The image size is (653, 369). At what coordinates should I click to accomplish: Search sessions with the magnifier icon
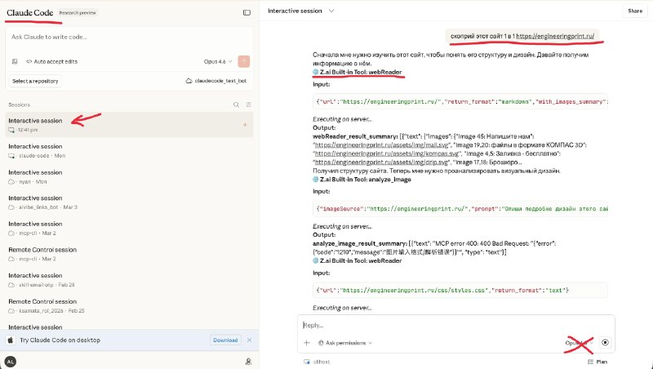point(236,104)
